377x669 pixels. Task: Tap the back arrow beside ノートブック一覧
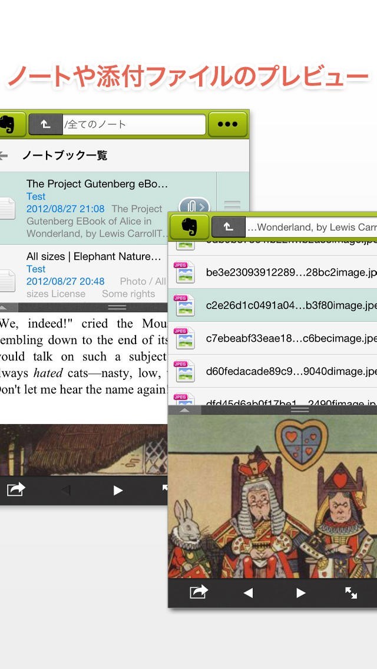pos(4,156)
